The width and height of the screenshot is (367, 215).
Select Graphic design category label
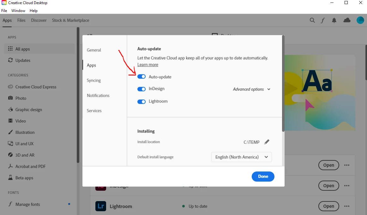[x=28, y=110]
